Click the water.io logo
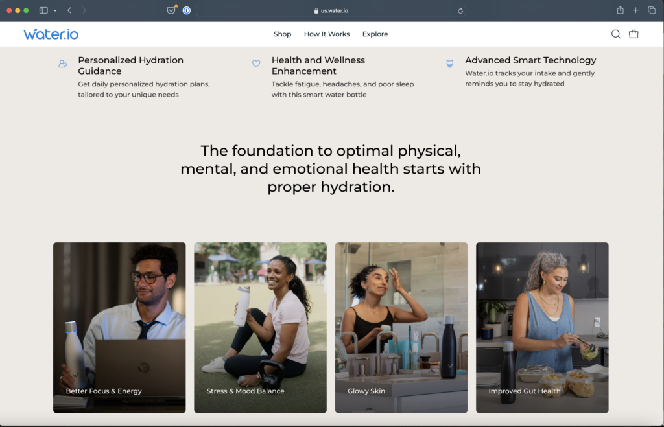This screenshot has height=427, width=664. [x=51, y=34]
